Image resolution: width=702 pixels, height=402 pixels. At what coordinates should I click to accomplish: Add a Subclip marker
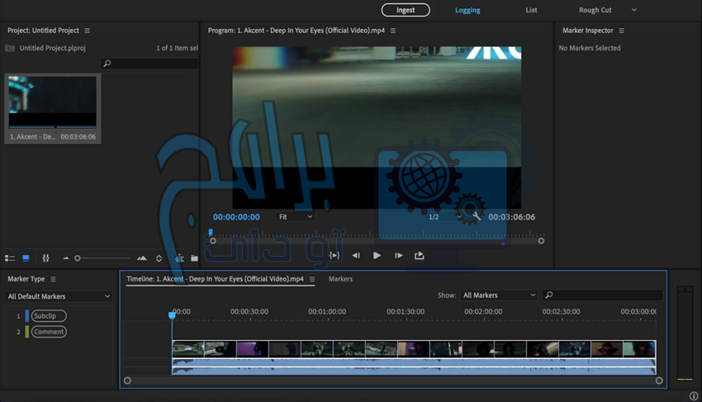(49, 316)
